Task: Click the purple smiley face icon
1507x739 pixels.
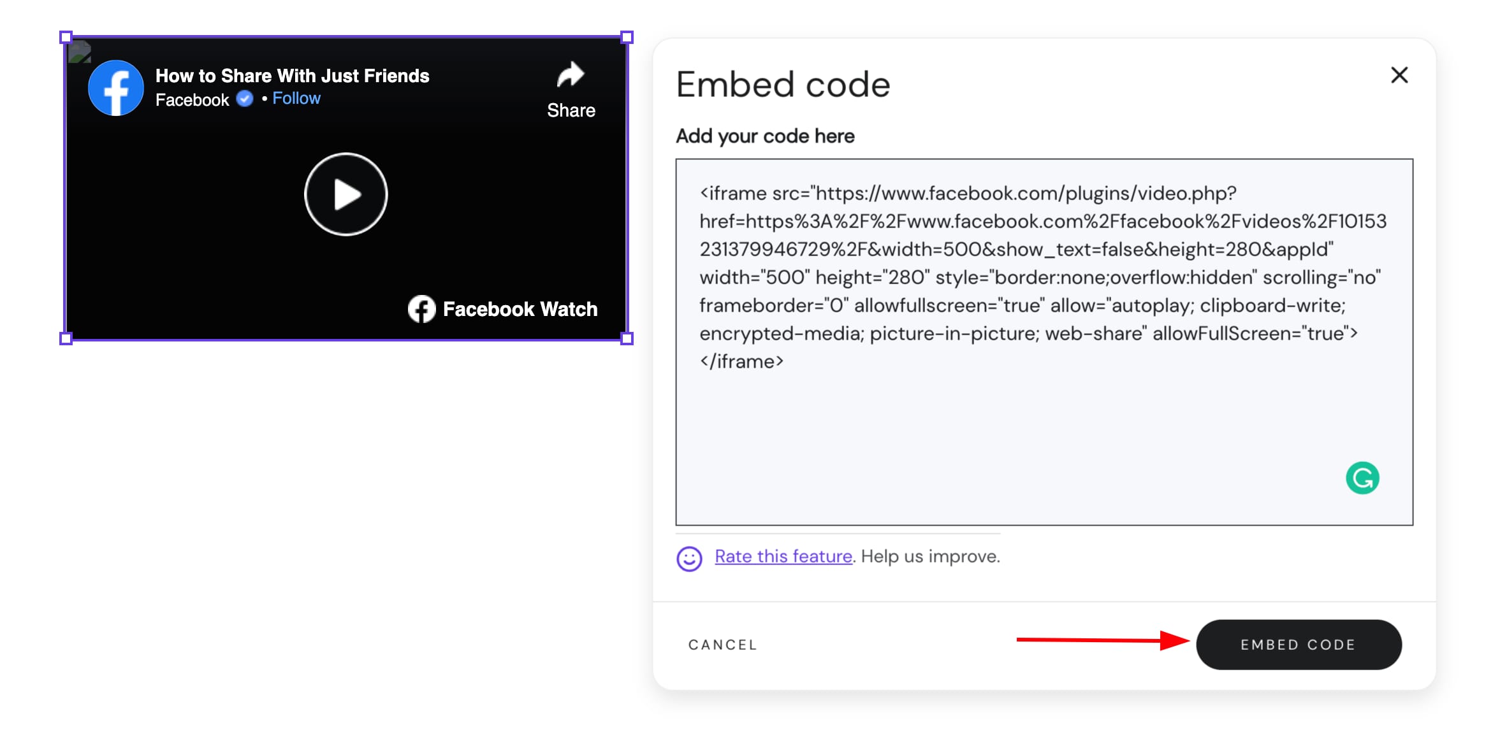Action: [x=689, y=559]
